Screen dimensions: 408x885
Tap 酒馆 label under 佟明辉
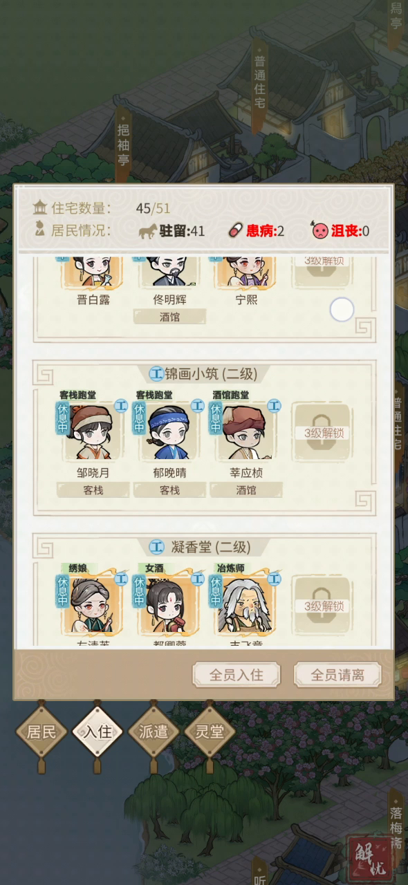pos(169,317)
